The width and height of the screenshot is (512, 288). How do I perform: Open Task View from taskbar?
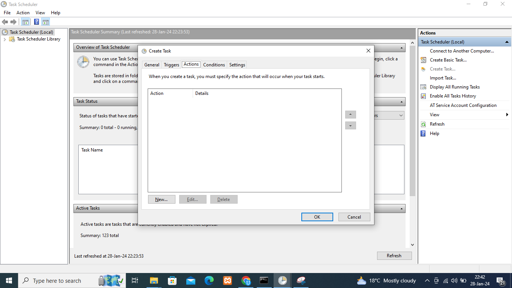(x=135, y=280)
